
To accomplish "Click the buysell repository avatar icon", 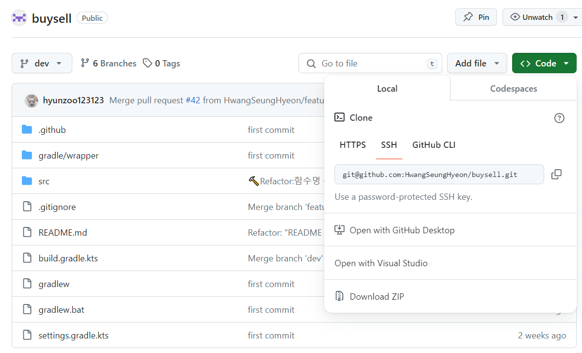I will click(19, 18).
